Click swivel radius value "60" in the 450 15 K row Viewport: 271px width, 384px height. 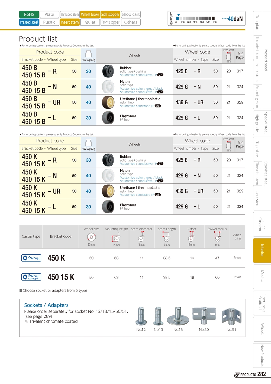(217, 277)
